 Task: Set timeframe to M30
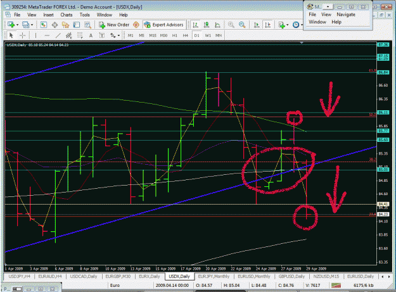click(x=163, y=35)
